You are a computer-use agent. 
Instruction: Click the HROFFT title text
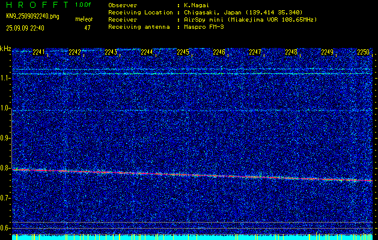point(37,5)
